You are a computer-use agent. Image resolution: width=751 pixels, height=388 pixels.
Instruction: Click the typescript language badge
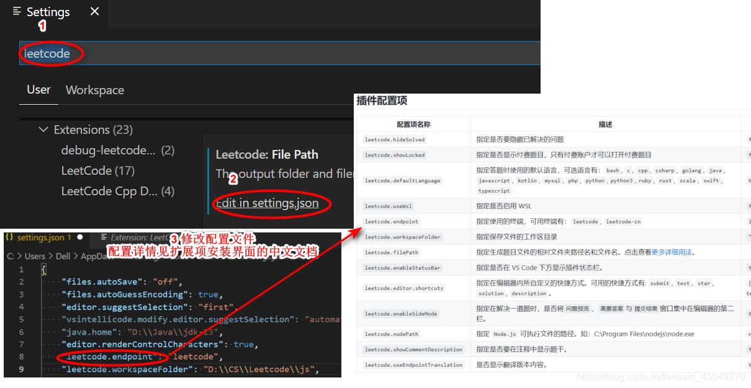494,191
